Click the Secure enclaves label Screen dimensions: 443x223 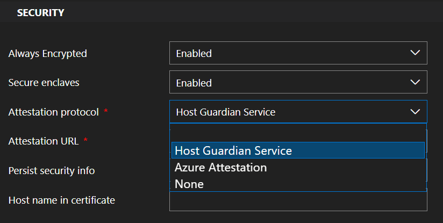coord(44,83)
